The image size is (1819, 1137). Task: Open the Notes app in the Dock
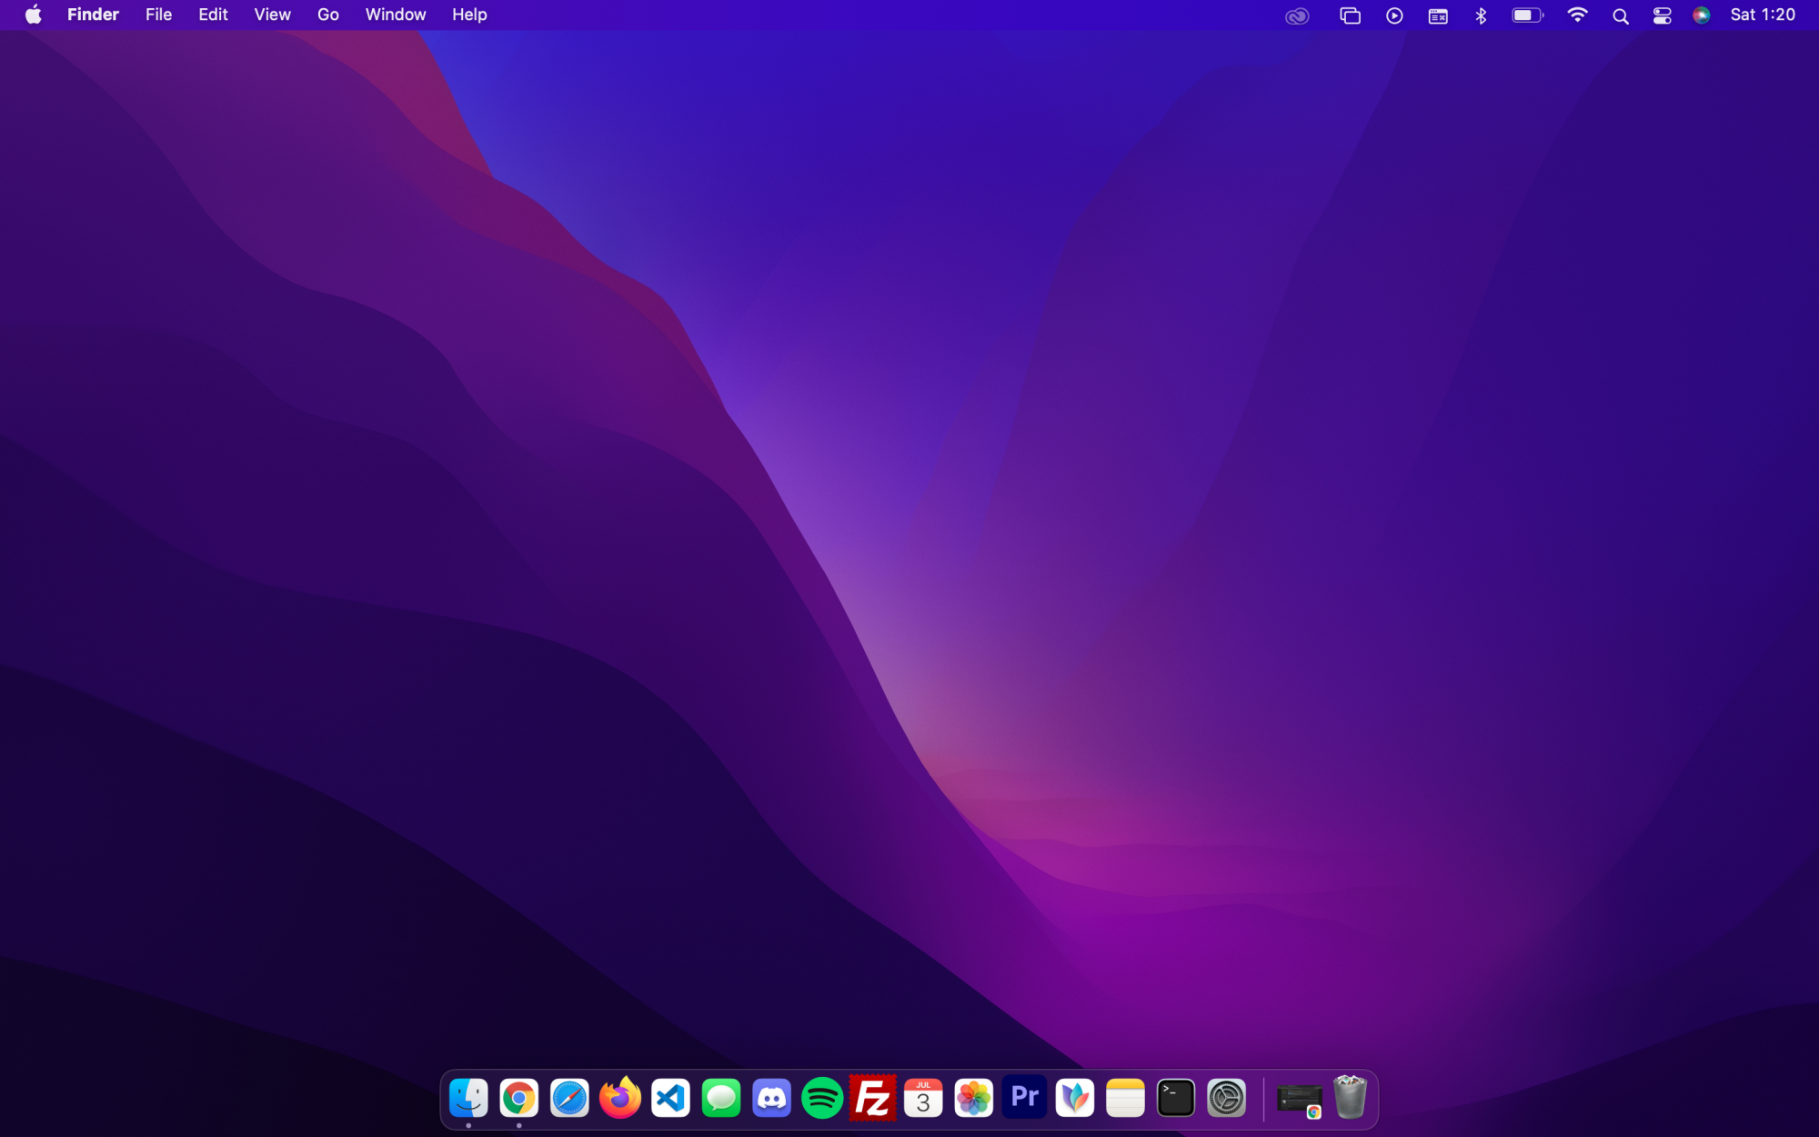(1126, 1098)
